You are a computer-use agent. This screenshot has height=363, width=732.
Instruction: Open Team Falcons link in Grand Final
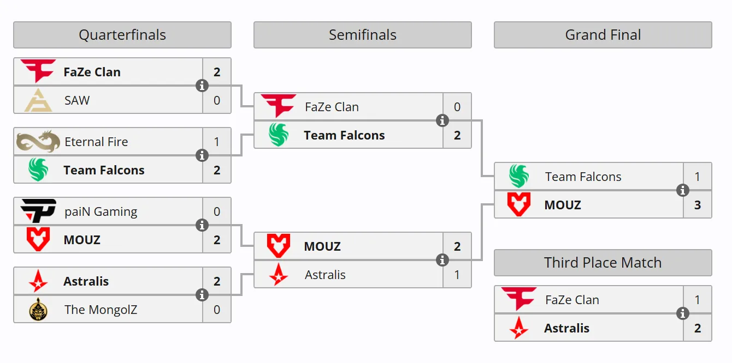point(583,177)
